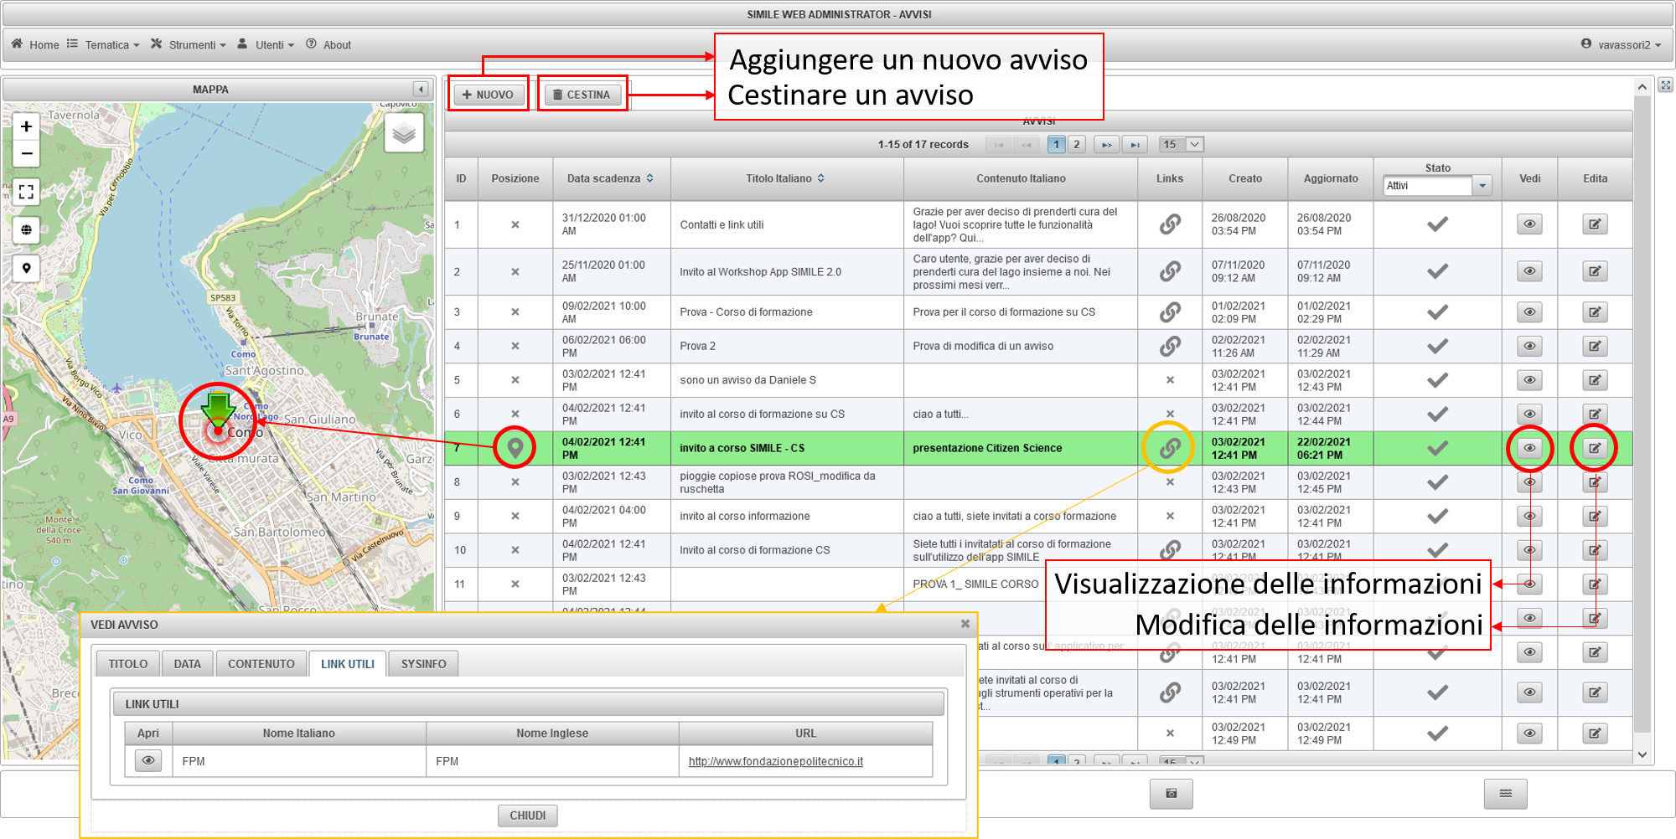The image size is (1676, 839).
Task: Open links icon for row 1
Action: [1170, 224]
